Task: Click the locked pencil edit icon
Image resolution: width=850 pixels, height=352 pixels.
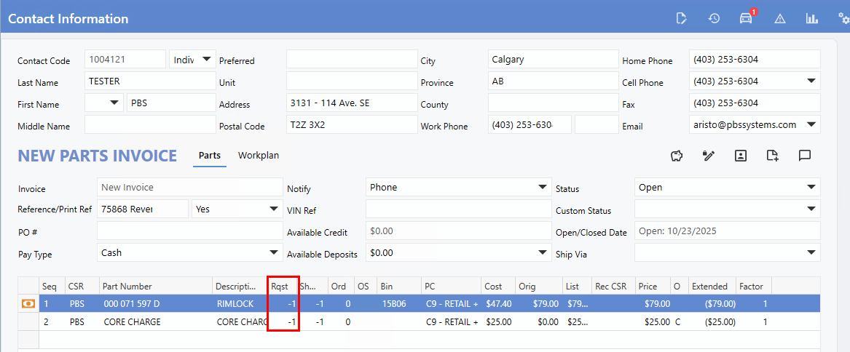Action: (x=708, y=155)
